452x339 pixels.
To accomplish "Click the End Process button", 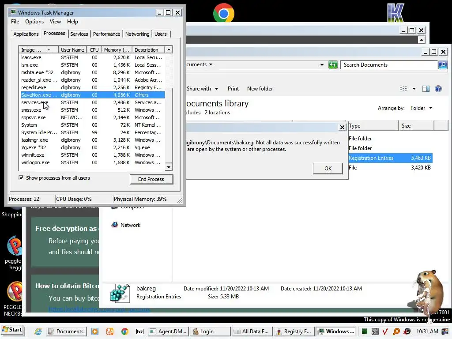I will [x=151, y=179].
